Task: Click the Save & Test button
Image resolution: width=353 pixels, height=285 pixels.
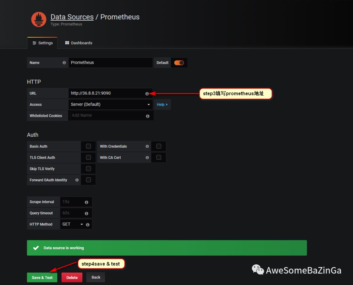Action: click(x=42, y=277)
